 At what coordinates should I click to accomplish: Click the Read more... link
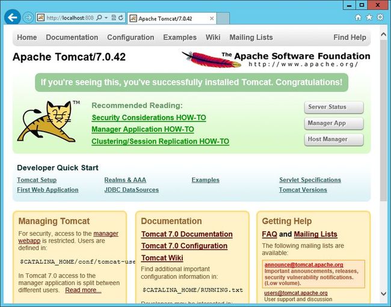[x=83, y=290]
